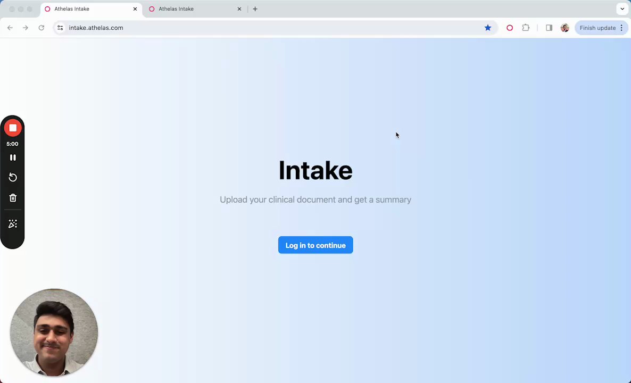This screenshot has width=631, height=383.
Task: Stop the screen recording
Action: point(13,128)
